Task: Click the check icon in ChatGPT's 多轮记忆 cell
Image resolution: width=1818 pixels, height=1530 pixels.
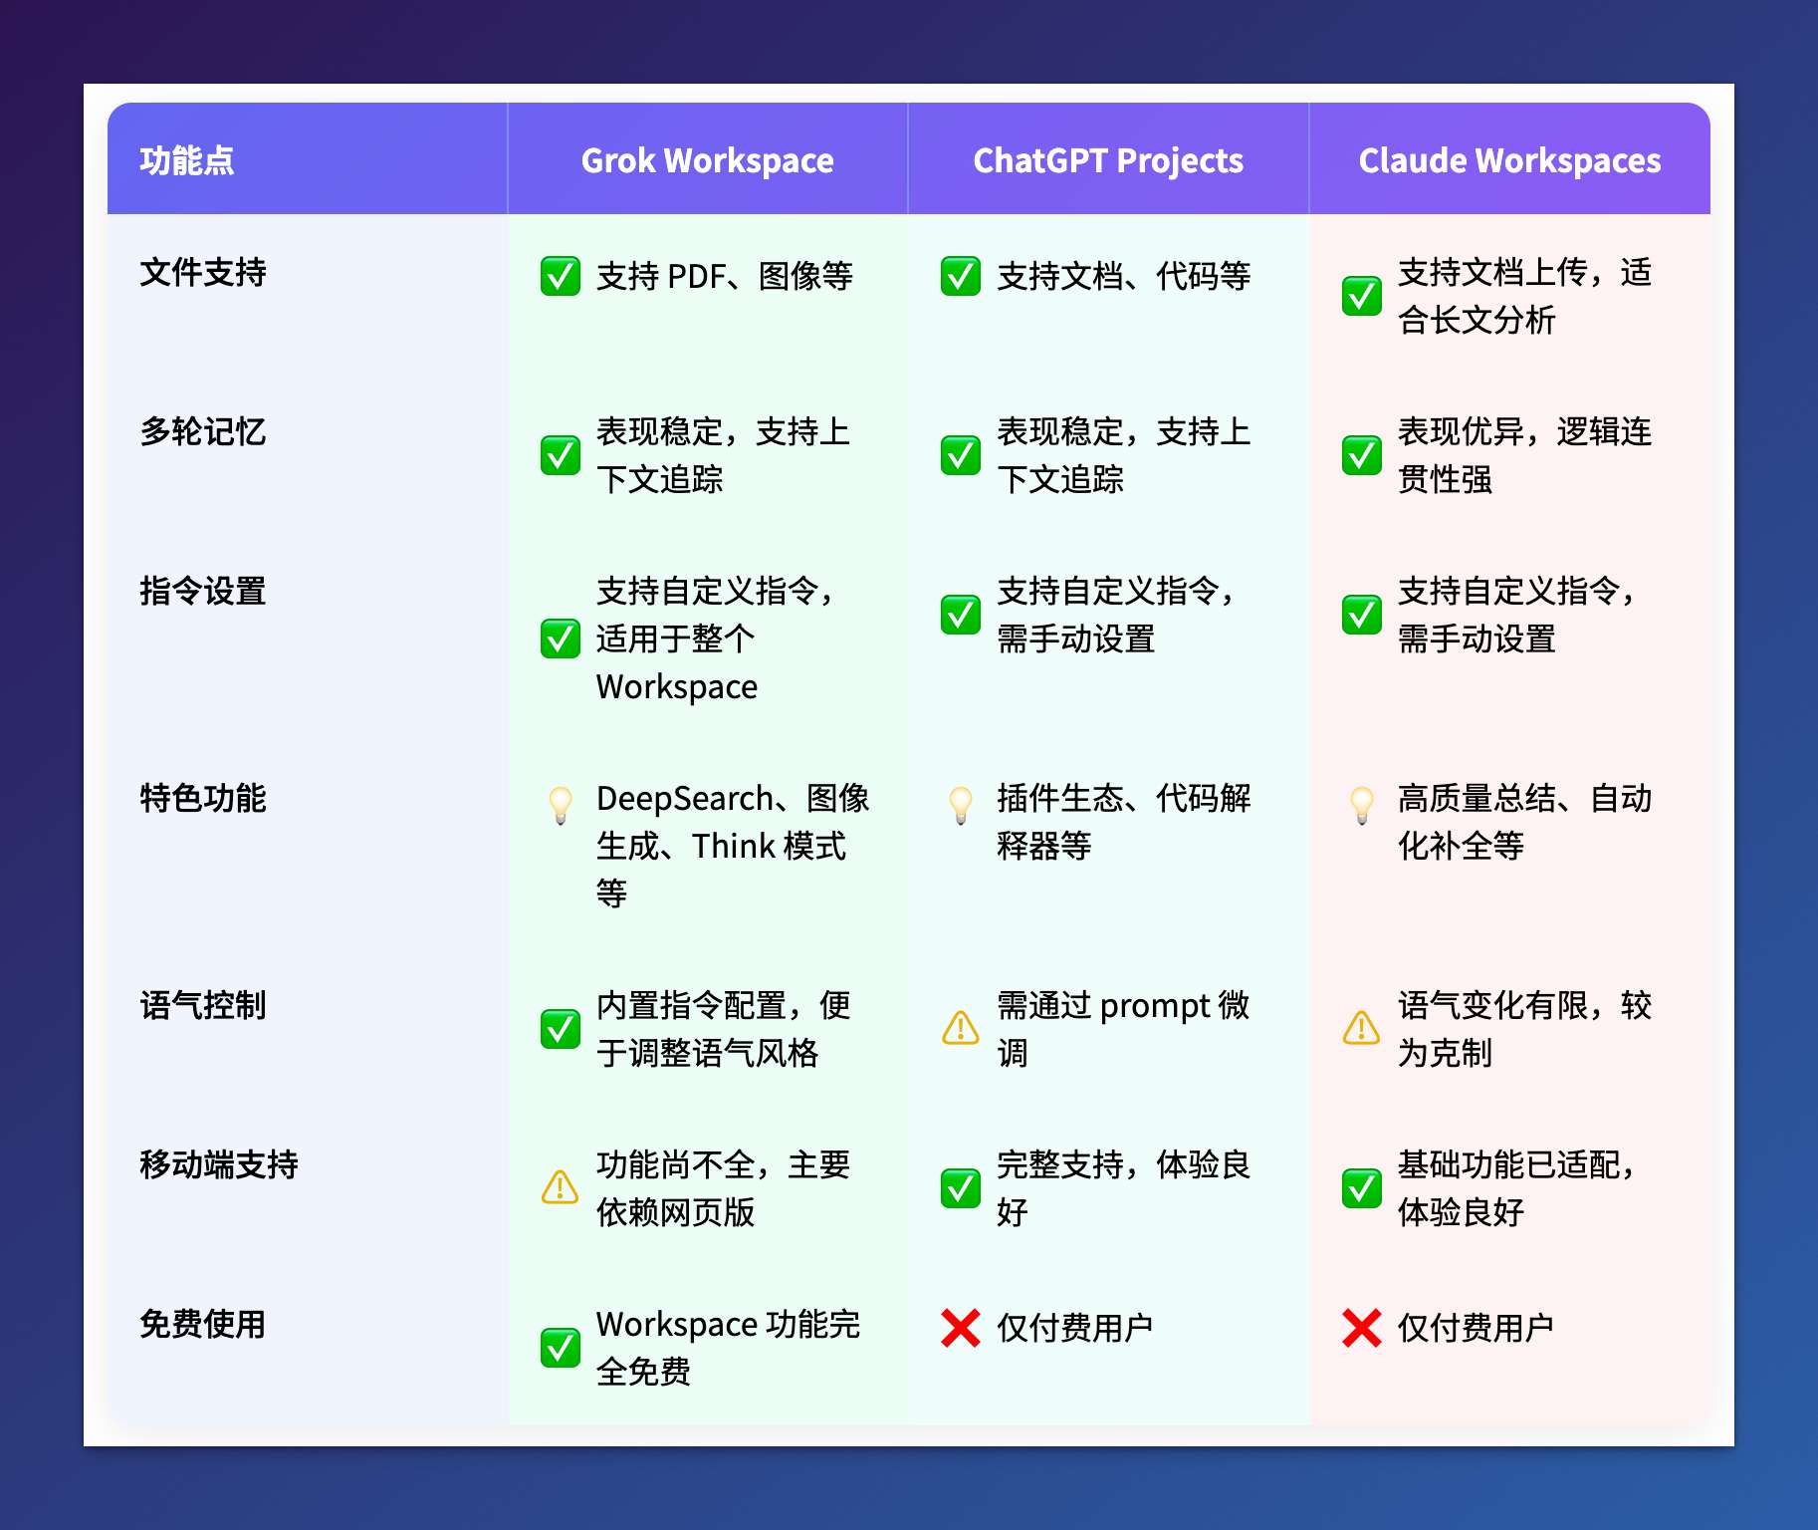Action: coord(961,455)
